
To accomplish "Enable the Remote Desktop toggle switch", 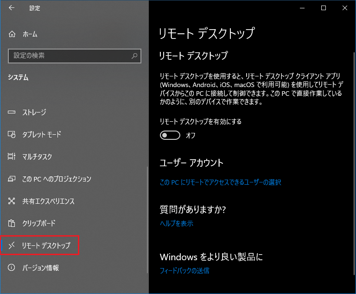I will [170, 135].
